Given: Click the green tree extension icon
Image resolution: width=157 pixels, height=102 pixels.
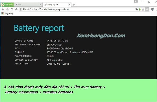Looking at the screenshot, I should pos(140,9).
